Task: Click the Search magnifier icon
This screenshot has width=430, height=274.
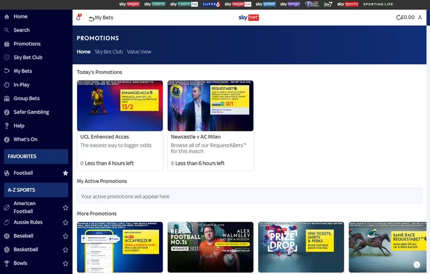Action: (7, 30)
